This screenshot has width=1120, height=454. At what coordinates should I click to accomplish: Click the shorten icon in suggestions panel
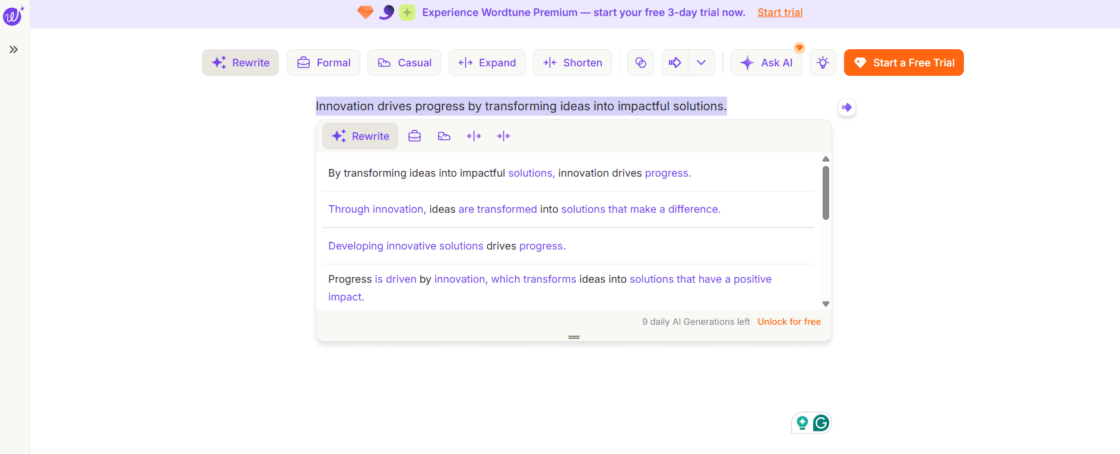pyautogui.click(x=503, y=136)
